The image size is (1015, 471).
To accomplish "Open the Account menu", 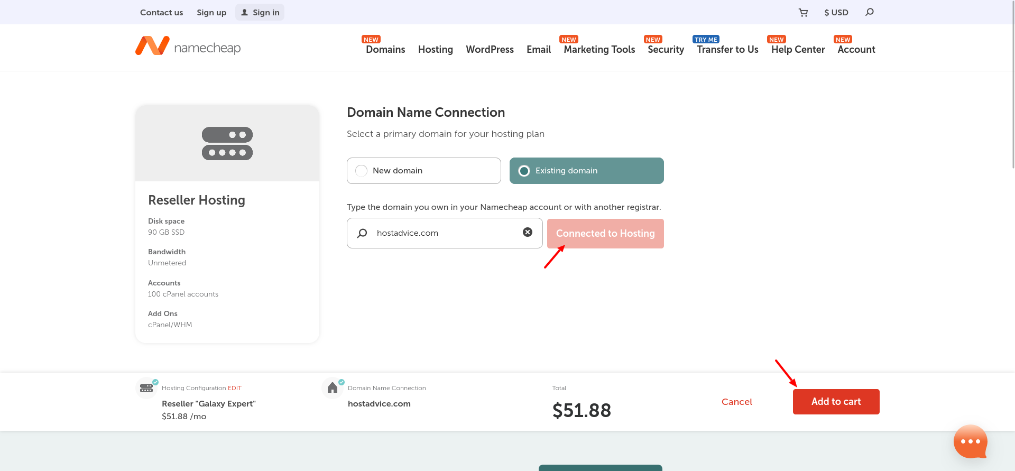I will coord(856,49).
